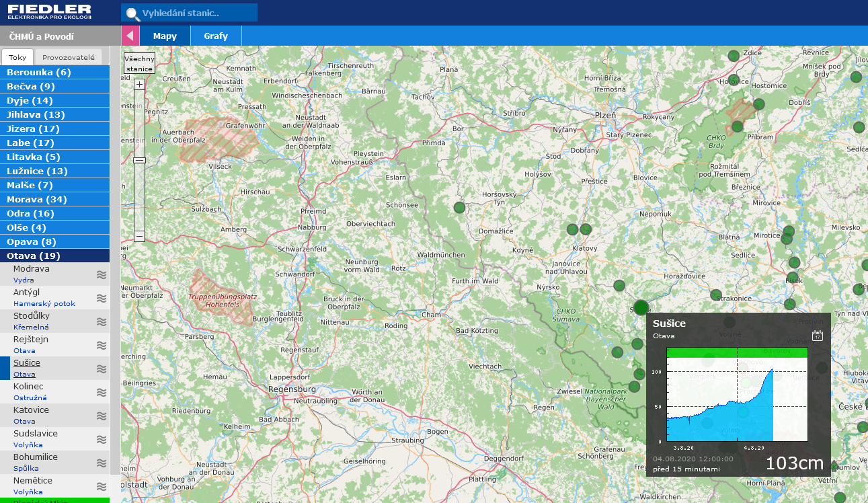
Task: Open the Provozovatelé tab
Action: pos(68,58)
